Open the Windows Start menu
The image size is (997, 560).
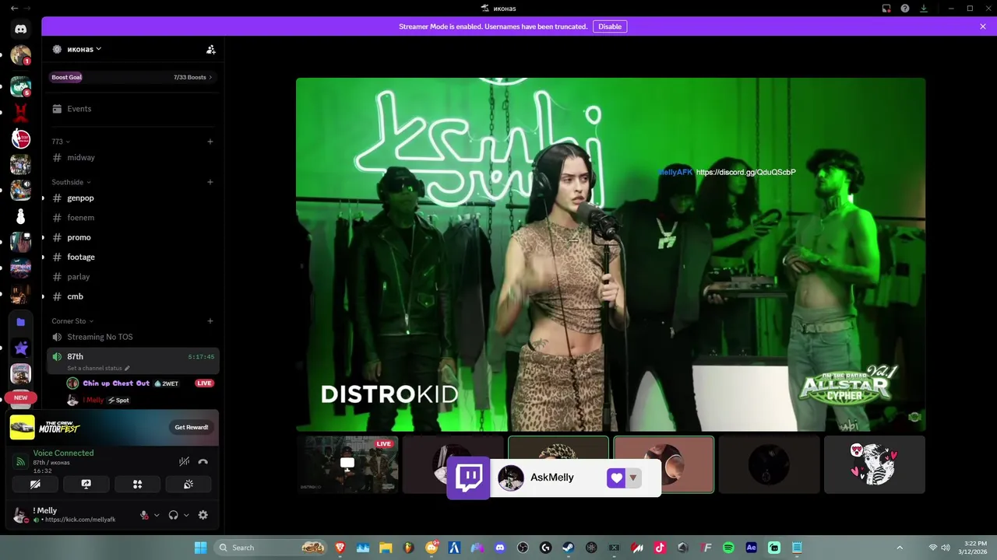tap(200, 548)
